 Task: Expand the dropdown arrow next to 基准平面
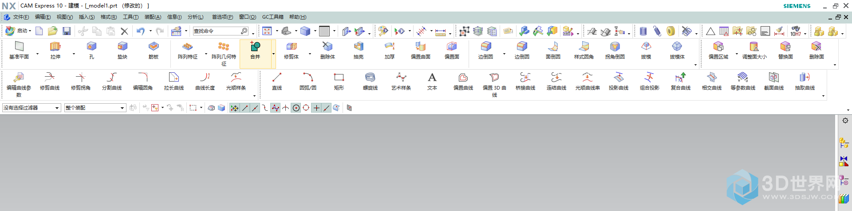pyautogui.click(x=37, y=54)
